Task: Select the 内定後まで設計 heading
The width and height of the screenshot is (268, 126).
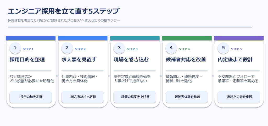Action: click(235, 60)
